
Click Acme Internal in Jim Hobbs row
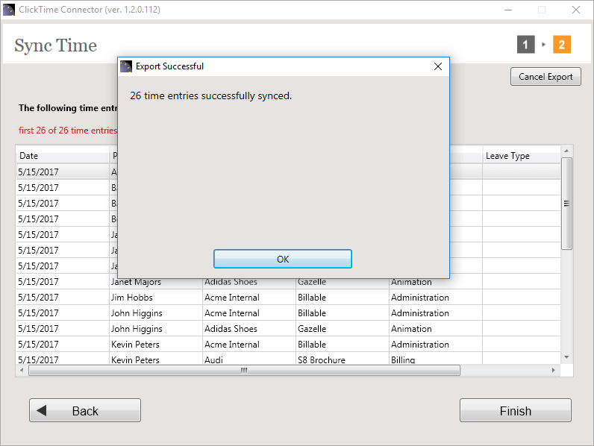pyautogui.click(x=249, y=297)
